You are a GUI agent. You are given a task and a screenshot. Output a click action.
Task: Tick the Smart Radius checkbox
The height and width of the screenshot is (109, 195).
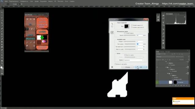click(x=125, y=33)
